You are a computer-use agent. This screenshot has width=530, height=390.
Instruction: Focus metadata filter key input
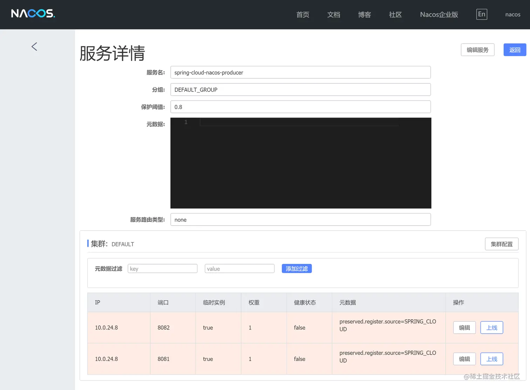162,268
